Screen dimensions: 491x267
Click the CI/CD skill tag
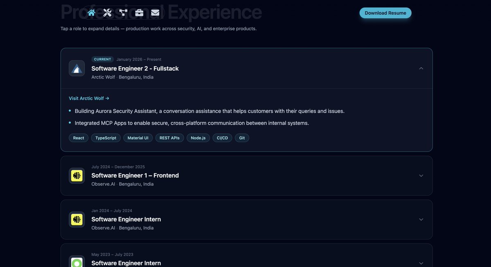pos(222,138)
